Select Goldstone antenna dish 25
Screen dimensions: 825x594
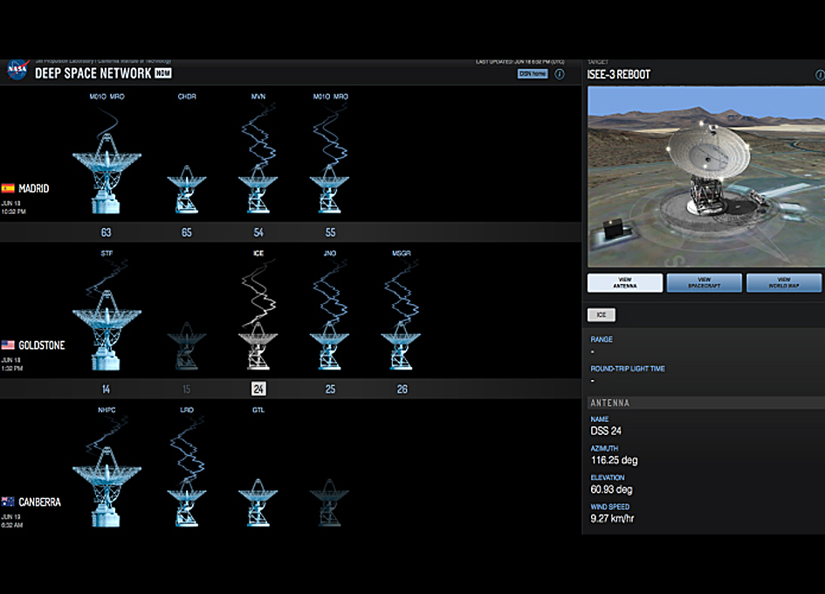[x=329, y=347]
